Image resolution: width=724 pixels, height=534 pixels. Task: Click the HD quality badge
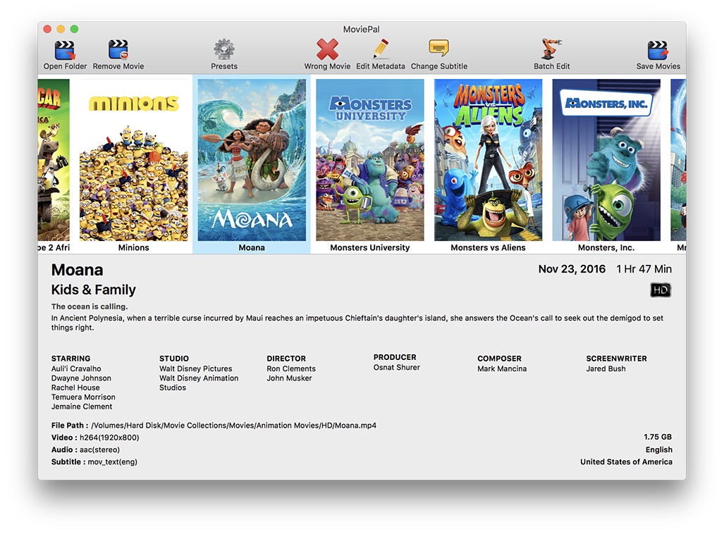(x=661, y=290)
